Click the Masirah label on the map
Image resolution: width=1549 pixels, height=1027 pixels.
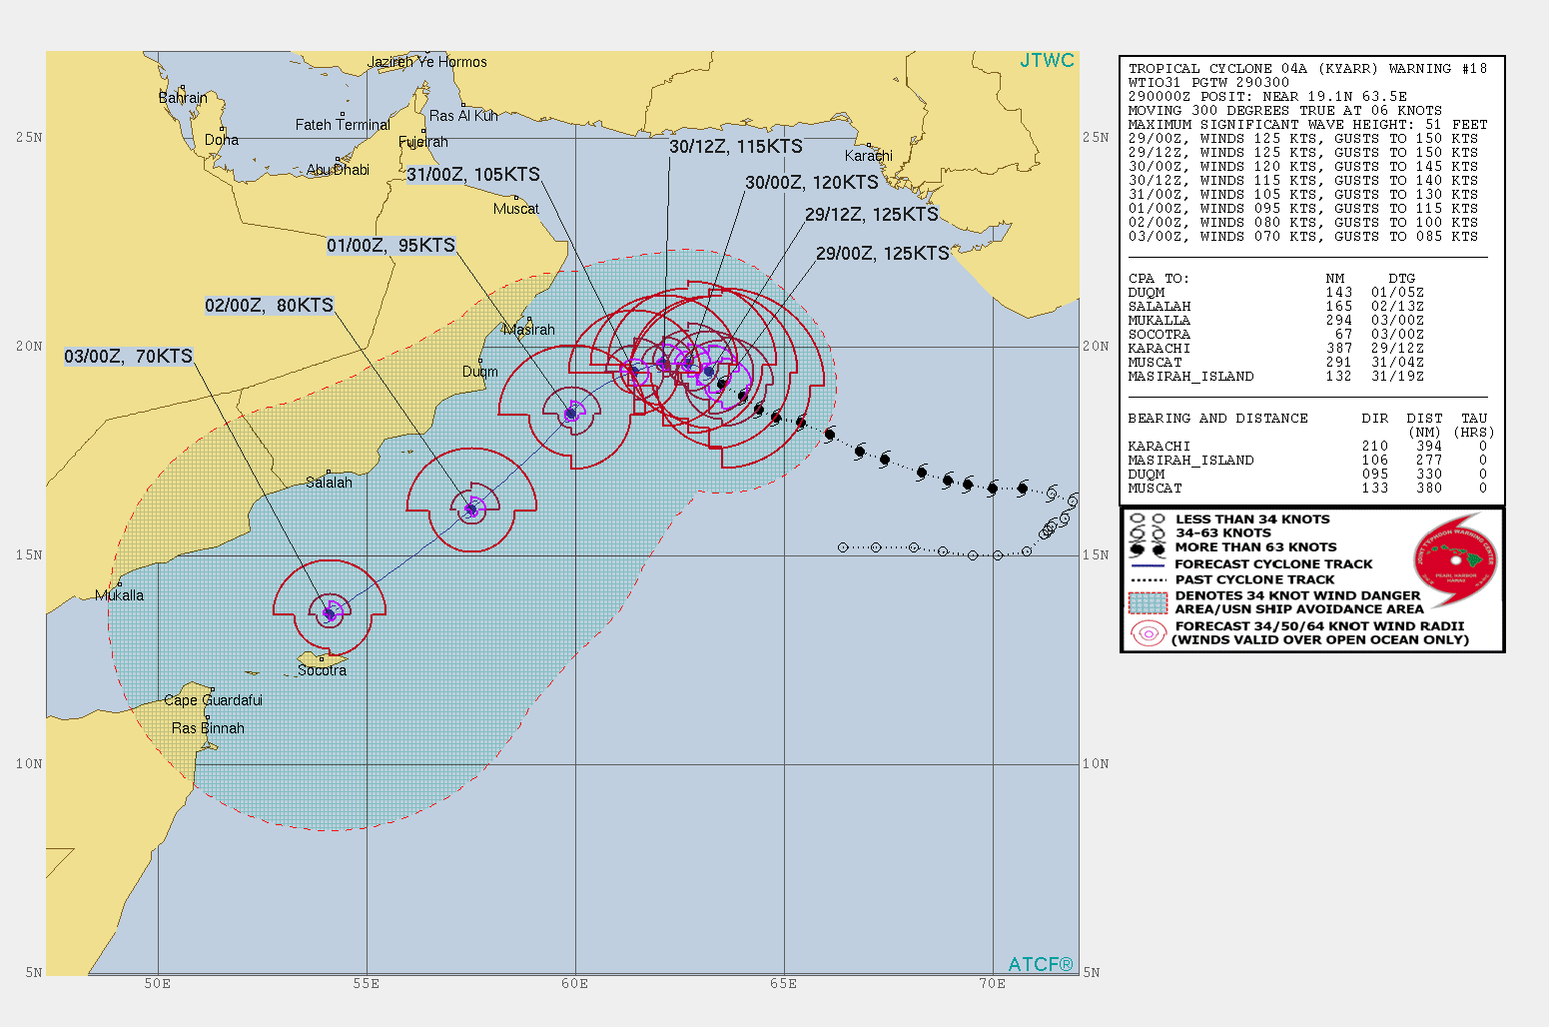(529, 330)
